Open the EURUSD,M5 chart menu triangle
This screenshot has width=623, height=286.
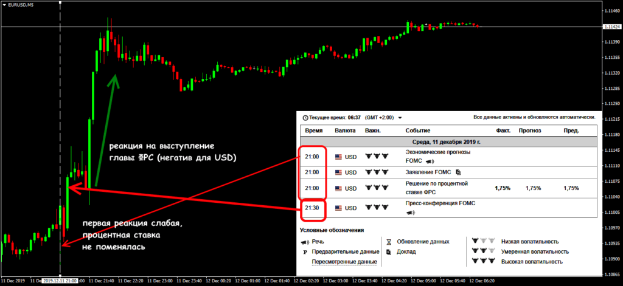5,5
